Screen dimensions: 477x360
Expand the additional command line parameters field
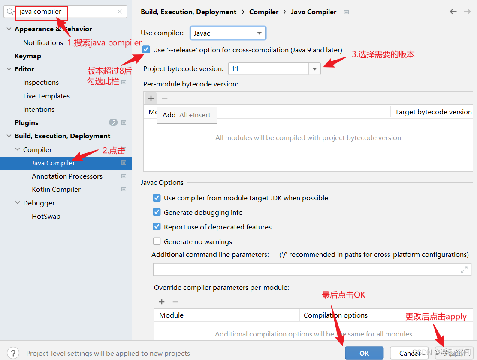(x=464, y=270)
